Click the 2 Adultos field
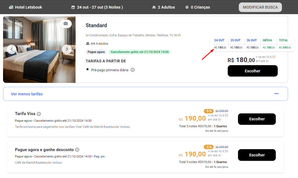 coord(166,7)
